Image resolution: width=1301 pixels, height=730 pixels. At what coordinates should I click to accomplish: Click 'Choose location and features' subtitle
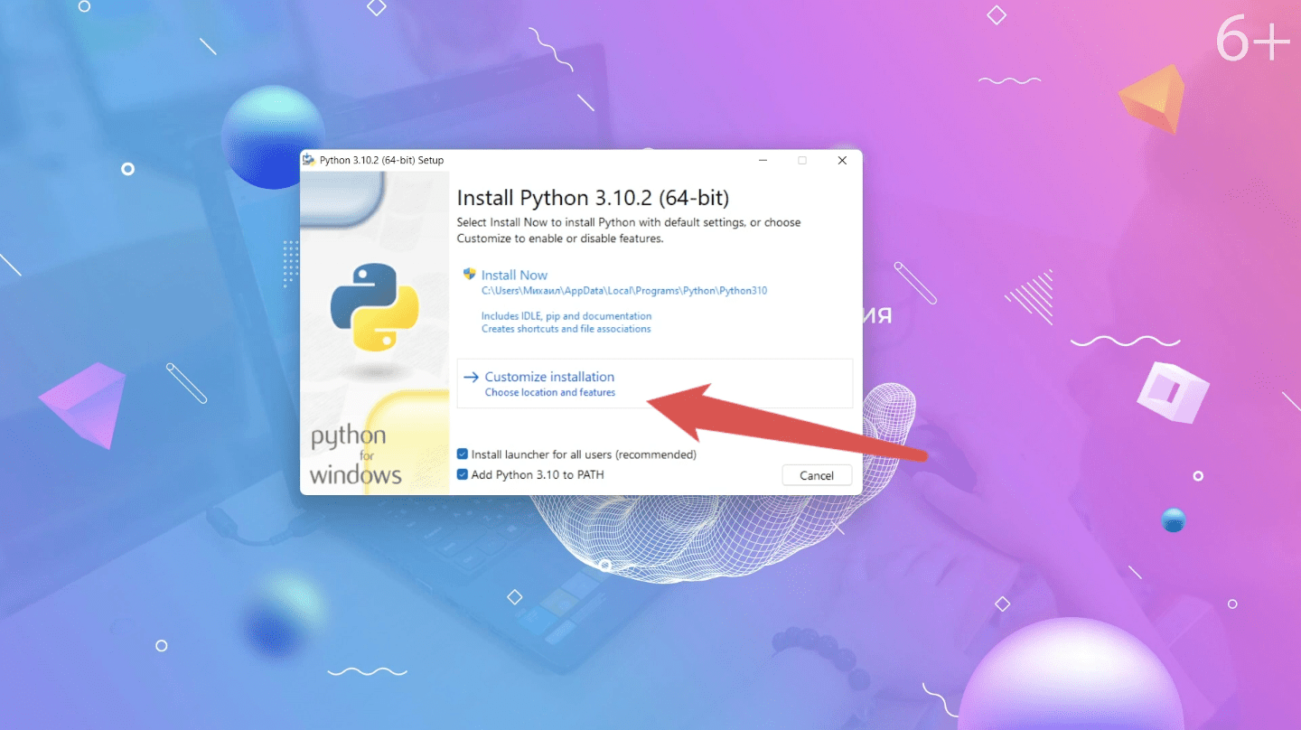pos(550,392)
